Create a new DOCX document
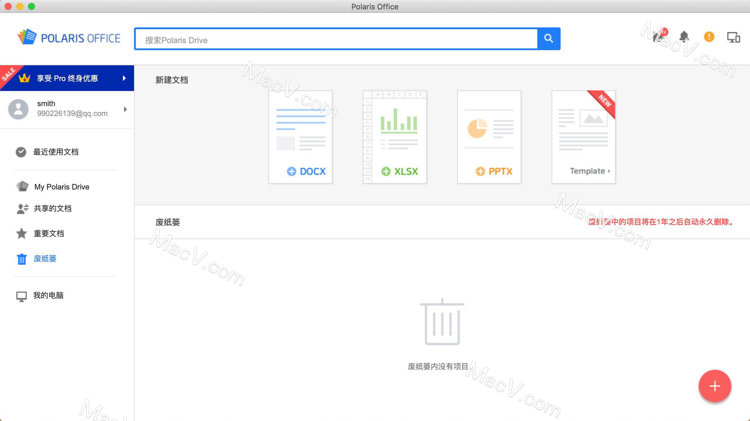Image resolution: width=750 pixels, height=421 pixels. [300, 137]
